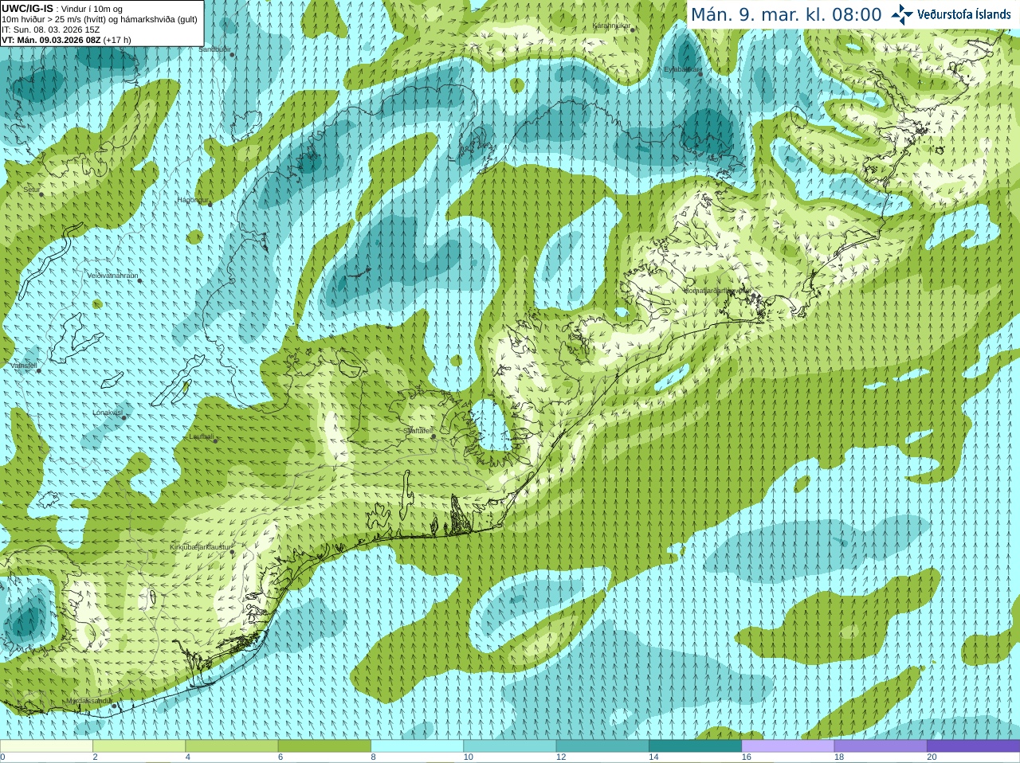Click the Mýrdalssandur station label
This screenshot has width=1020, height=763.
[89, 701]
